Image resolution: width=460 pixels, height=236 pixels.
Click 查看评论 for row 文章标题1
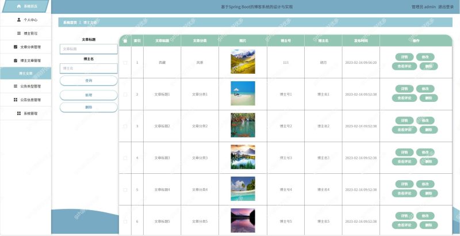click(404, 98)
